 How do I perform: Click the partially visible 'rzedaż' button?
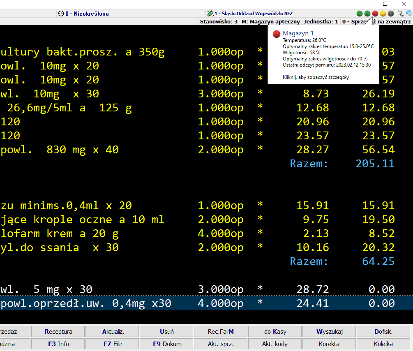(15, 332)
